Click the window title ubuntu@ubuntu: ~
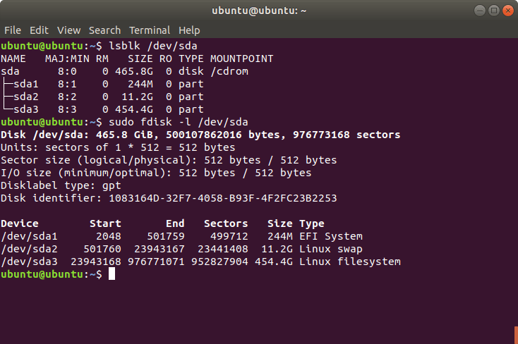 (259, 11)
